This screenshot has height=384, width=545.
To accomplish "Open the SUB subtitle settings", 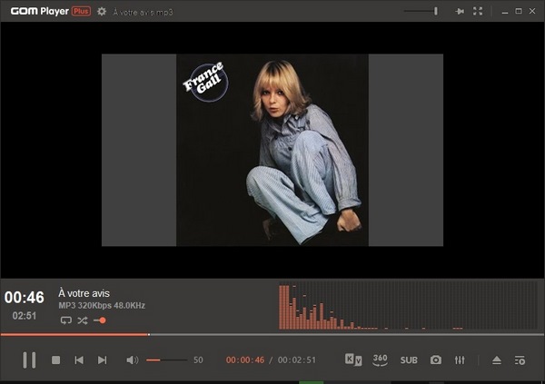I will click(409, 360).
